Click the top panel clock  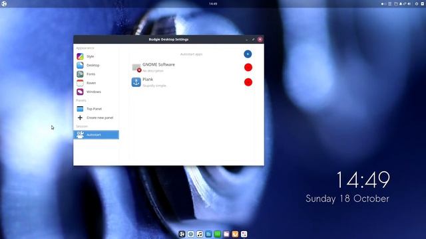coord(213,4)
